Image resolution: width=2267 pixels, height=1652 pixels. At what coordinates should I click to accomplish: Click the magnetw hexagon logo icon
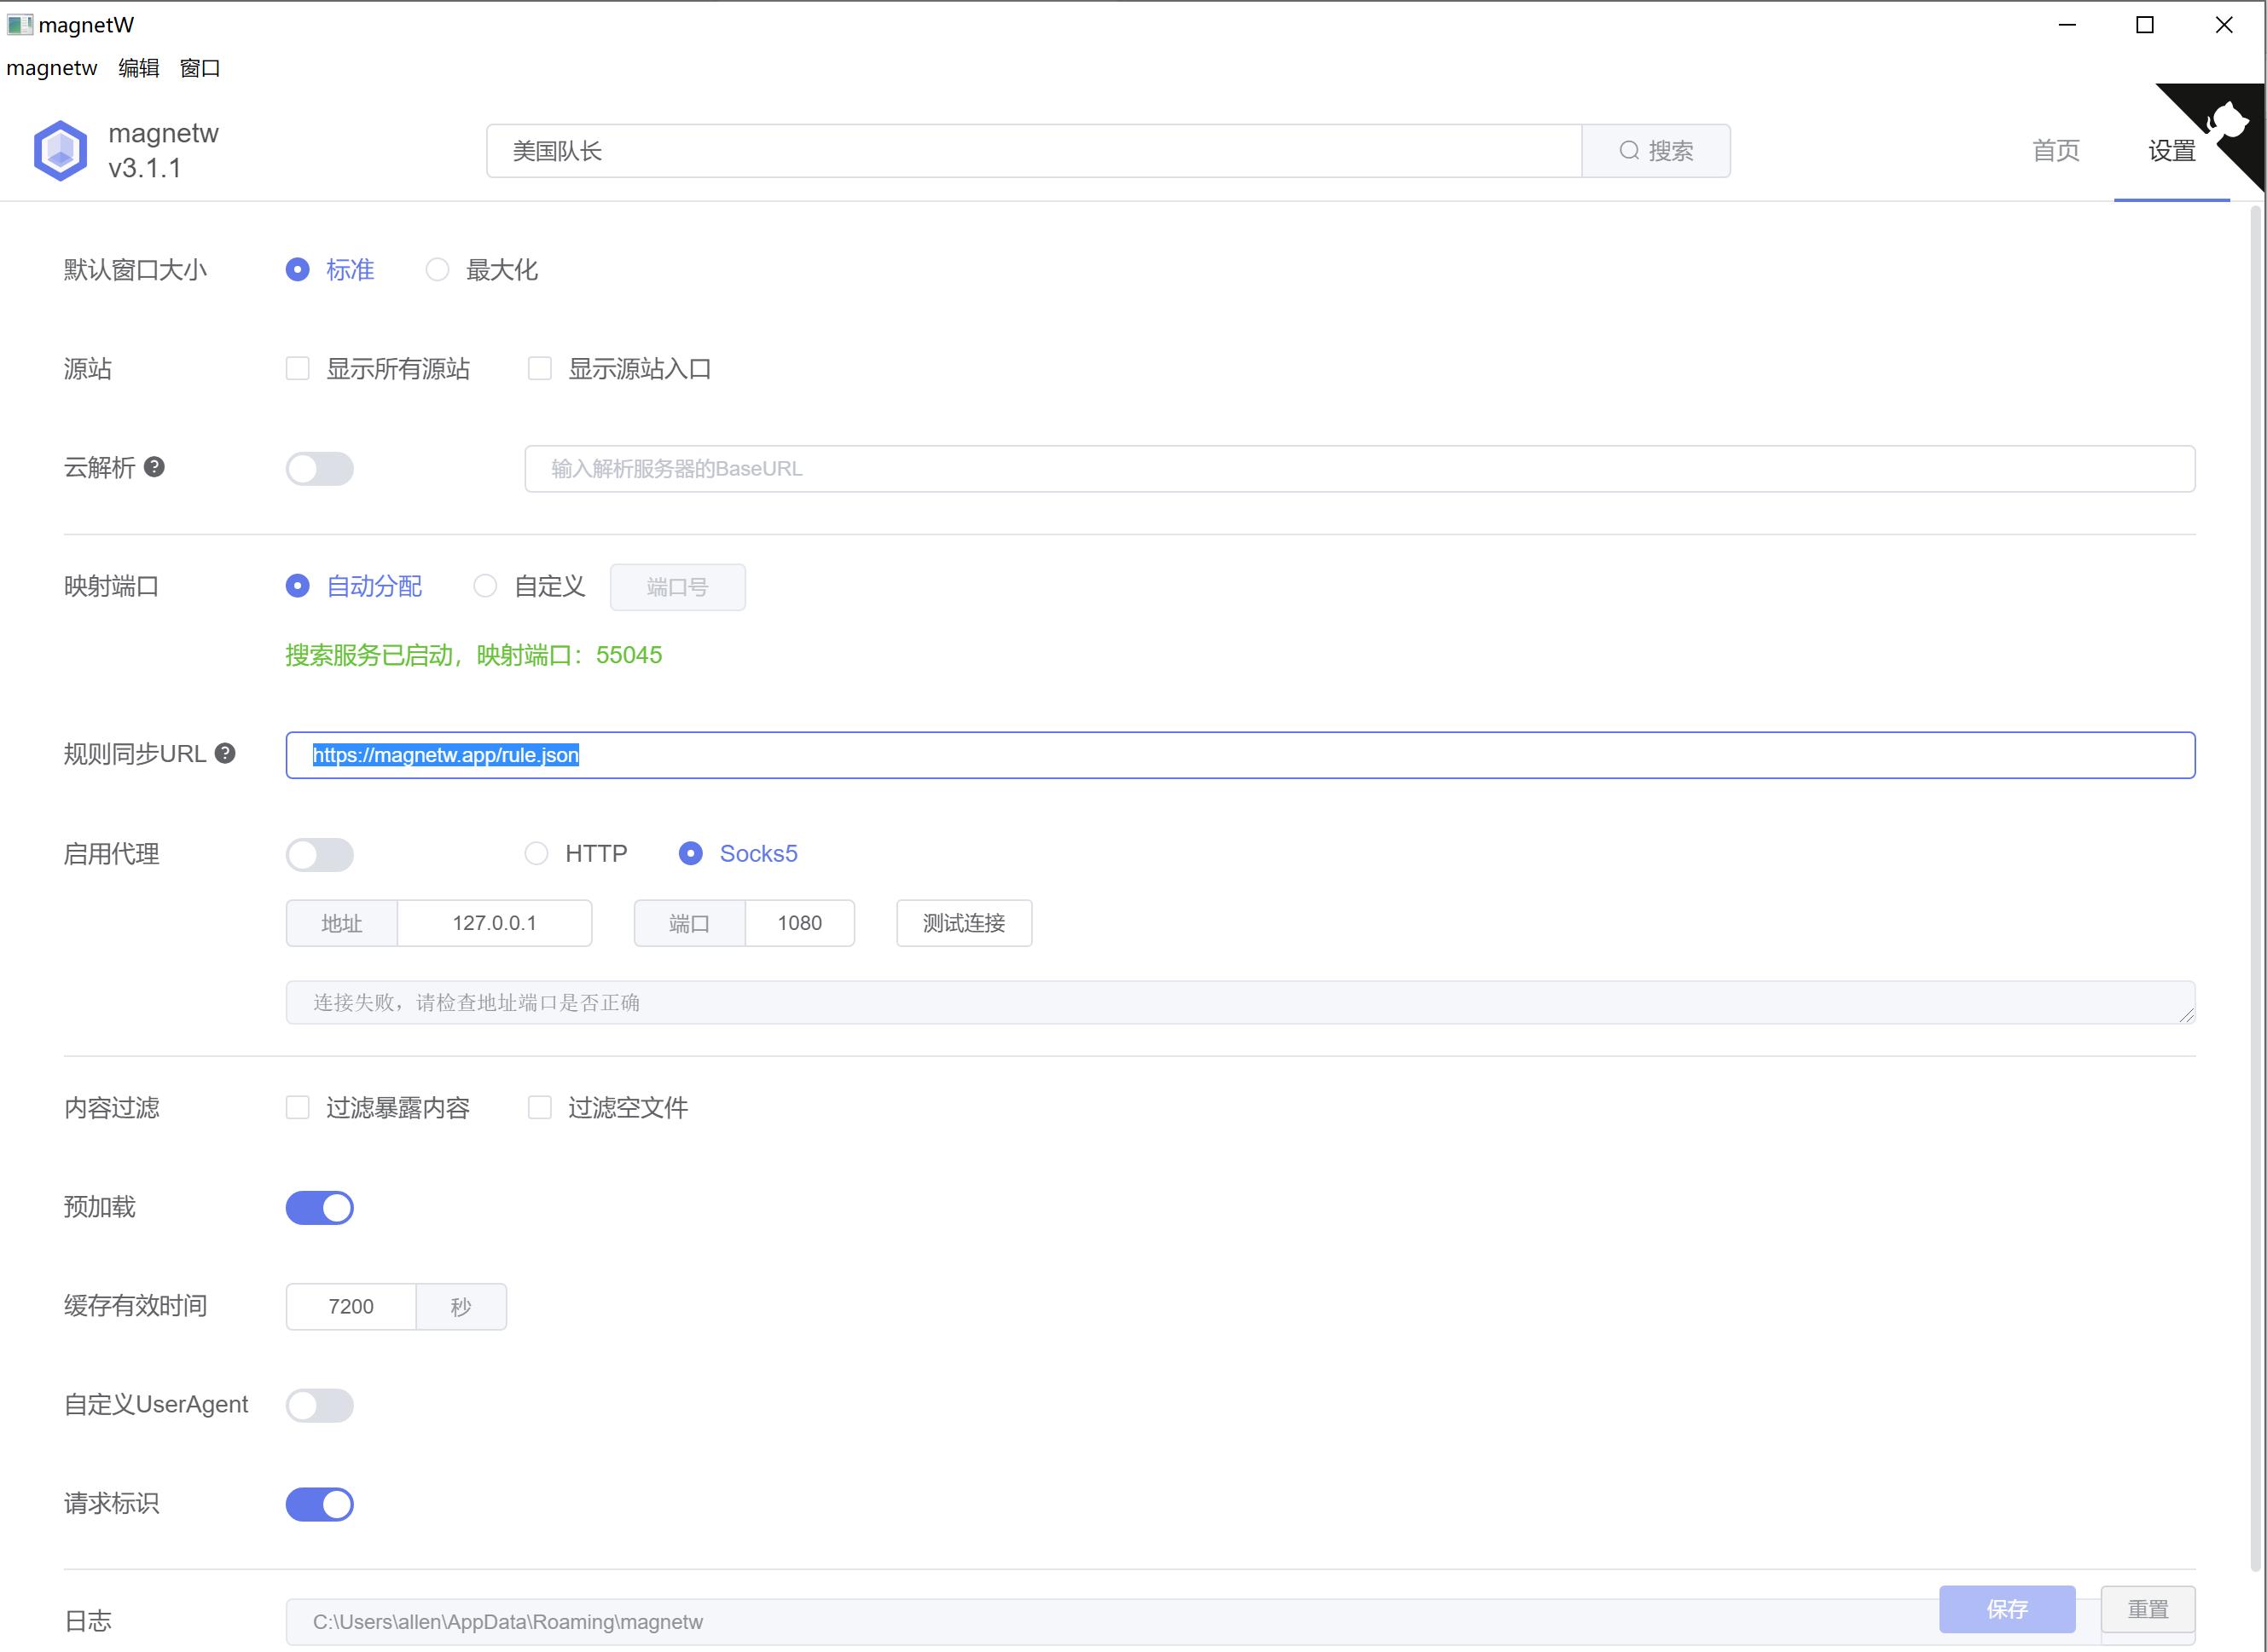click(59, 149)
